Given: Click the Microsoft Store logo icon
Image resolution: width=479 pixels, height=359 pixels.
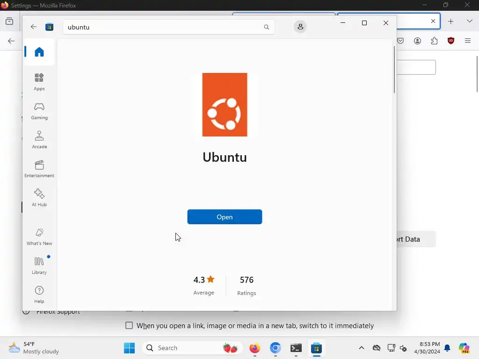Looking at the screenshot, I should [49, 27].
